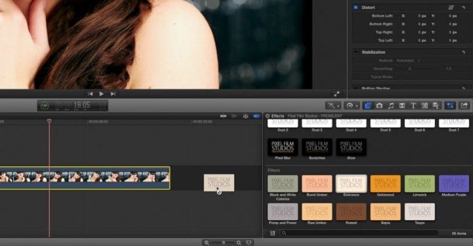
Task: Jump to next edit point
Action: click(113, 94)
